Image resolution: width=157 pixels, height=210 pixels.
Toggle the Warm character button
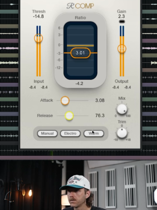94,134
